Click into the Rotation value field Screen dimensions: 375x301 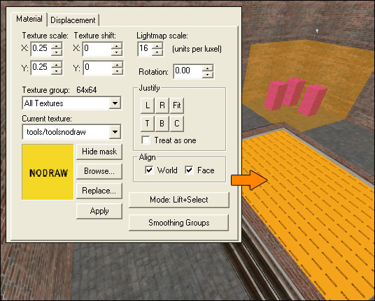188,71
